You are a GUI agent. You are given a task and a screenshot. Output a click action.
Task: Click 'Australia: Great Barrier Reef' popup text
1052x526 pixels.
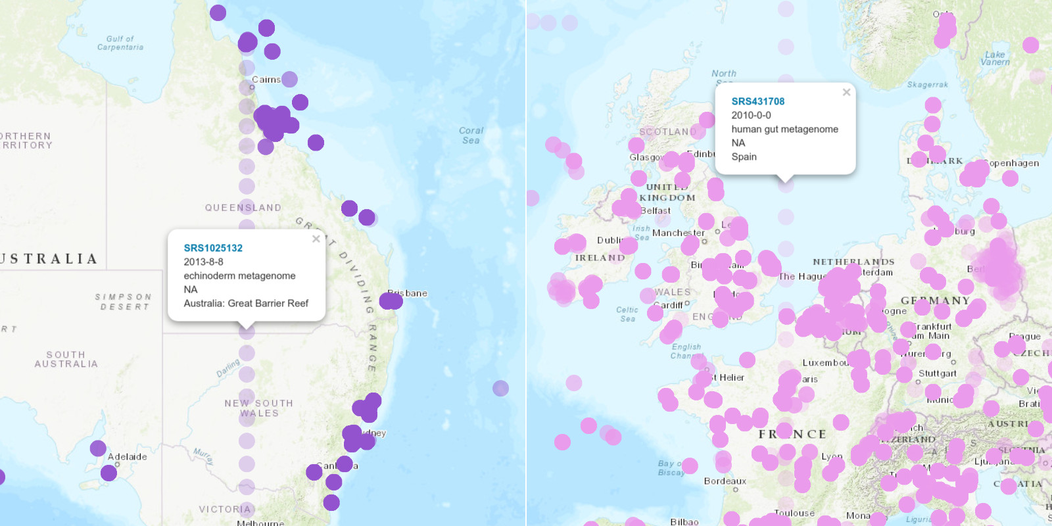[x=246, y=303]
